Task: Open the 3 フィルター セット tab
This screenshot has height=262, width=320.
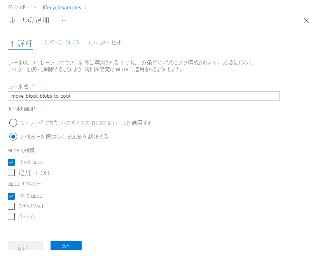Action: [104, 42]
